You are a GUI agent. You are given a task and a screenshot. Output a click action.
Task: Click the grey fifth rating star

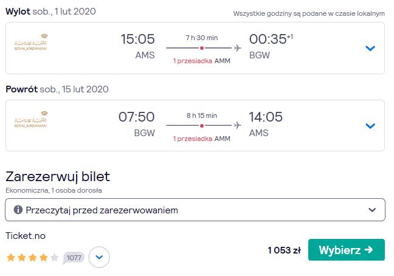pyautogui.click(x=54, y=257)
